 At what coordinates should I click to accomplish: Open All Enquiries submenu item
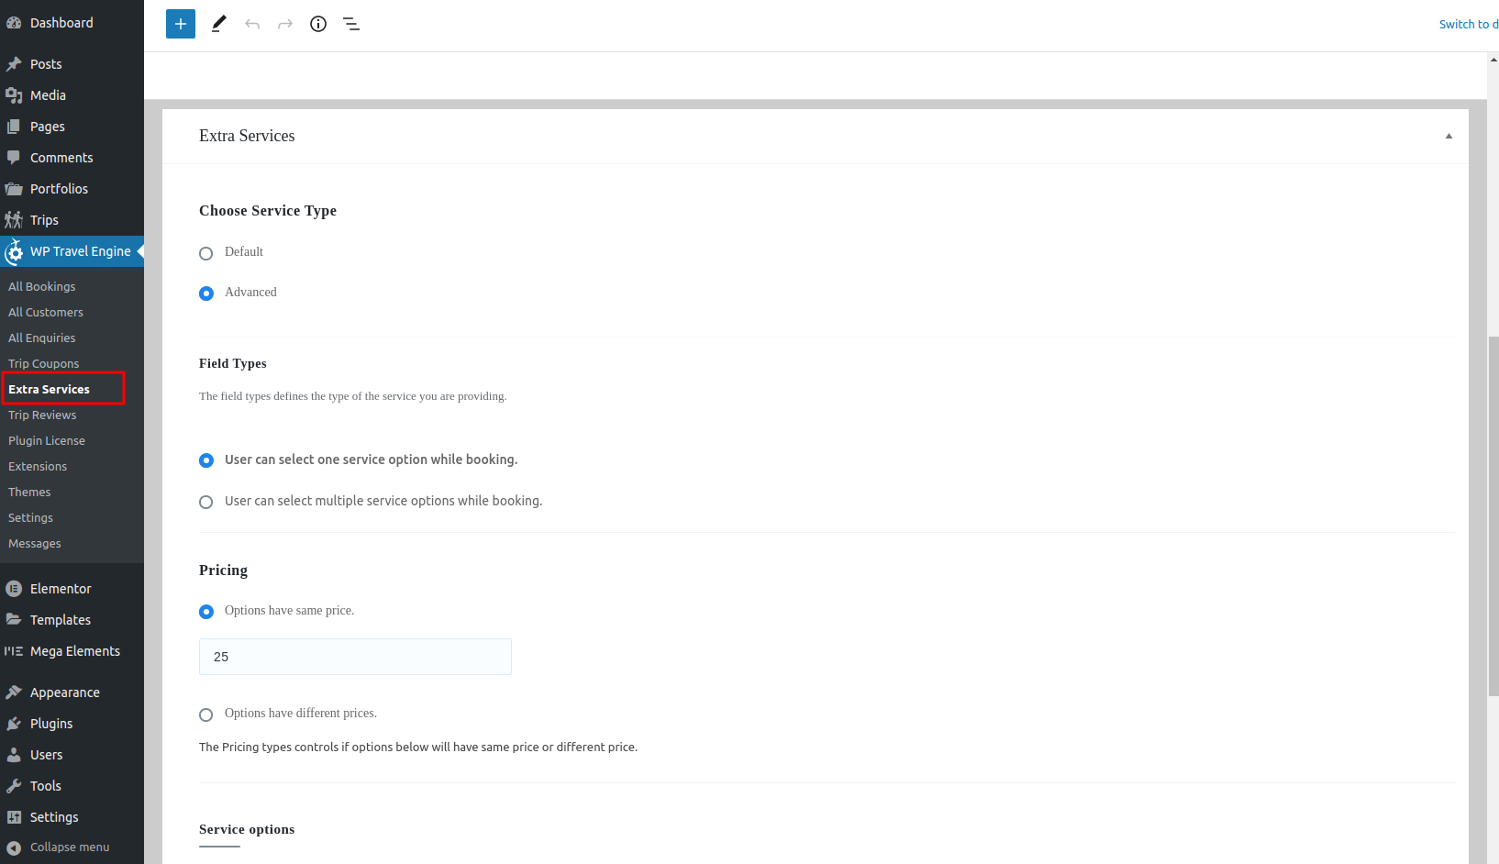(x=42, y=338)
